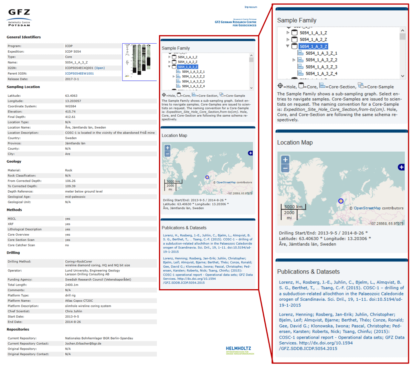Click core icon beside 5054_1_A_1_Z in enlarged tree
The width and height of the screenshot is (413, 366).
point(294,33)
